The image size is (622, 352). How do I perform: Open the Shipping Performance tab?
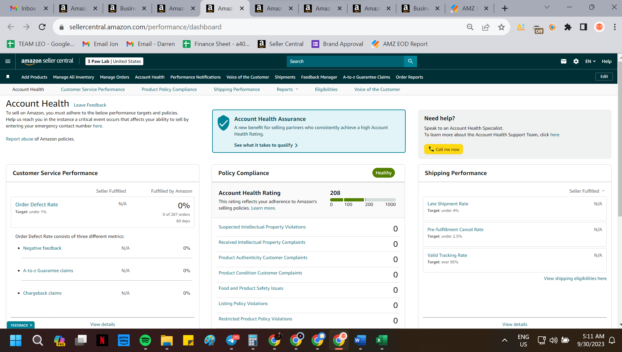(237, 89)
